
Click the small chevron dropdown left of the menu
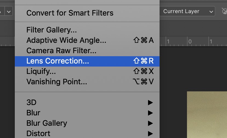(x=9, y=12)
